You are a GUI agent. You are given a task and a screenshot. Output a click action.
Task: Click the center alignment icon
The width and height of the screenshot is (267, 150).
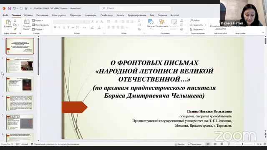click(113, 27)
